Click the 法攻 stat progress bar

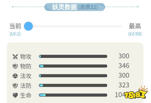coord(73,76)
